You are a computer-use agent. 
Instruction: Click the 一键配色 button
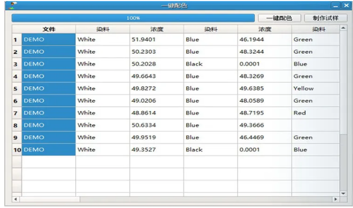click(x=279, y=18)
